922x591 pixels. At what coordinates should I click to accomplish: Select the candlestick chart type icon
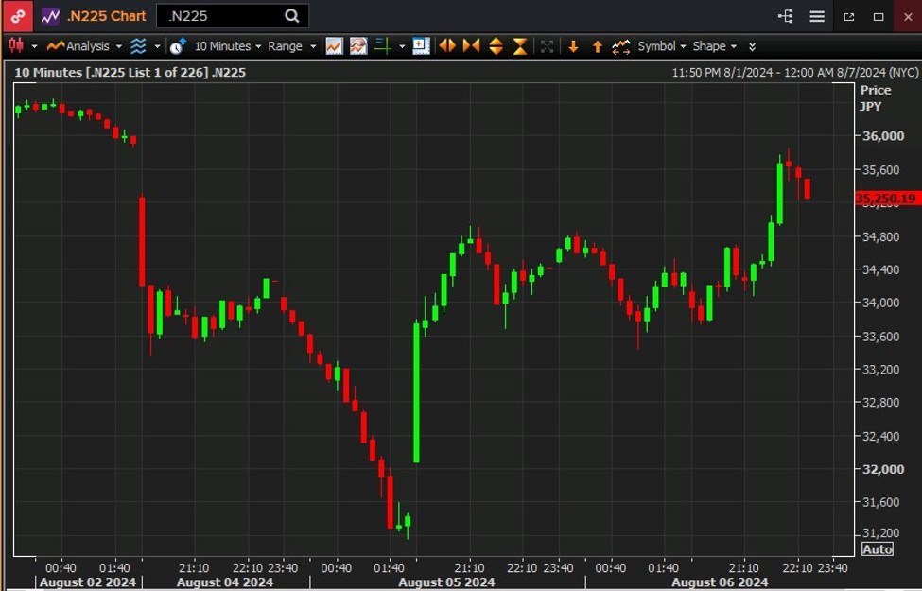(x=15, y=45)
